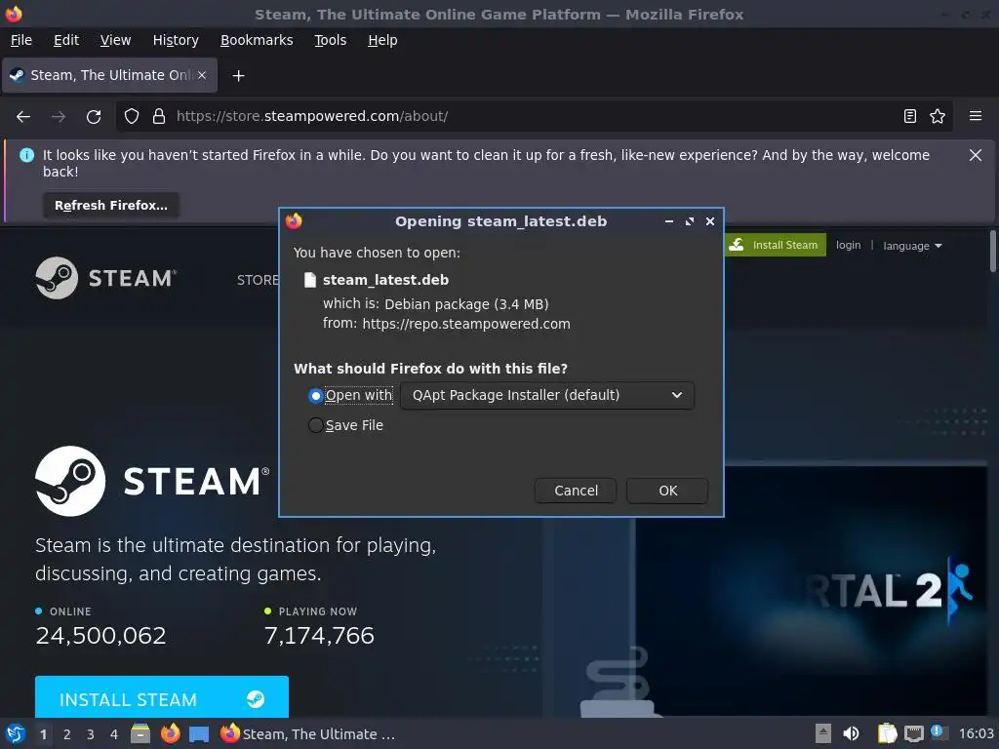This screenshot has height=749, width=999.
Task: Go back to the previous page
Action: tap(23, 117)
